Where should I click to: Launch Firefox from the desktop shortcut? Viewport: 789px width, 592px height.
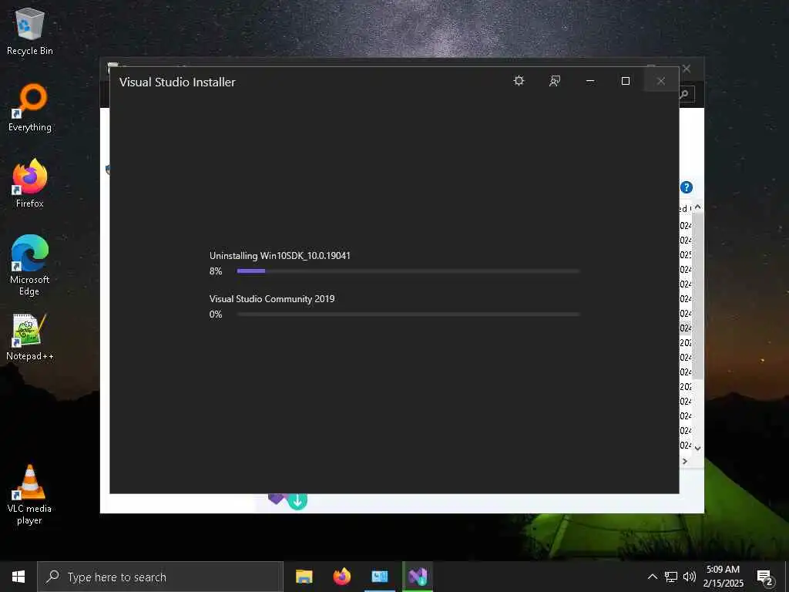pos(30,183)
